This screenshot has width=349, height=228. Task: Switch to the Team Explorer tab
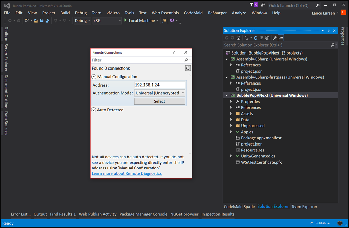click(x=304, y=207)
